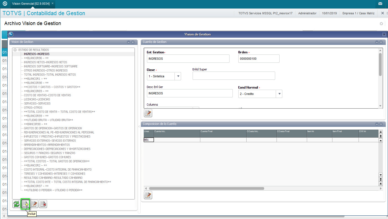Select INGRESOS NETOS-INGRESOS NETOS tree item

(x=45, y=62)
